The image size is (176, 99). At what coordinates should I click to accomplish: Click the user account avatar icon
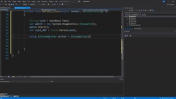click(x=164, y=2)
